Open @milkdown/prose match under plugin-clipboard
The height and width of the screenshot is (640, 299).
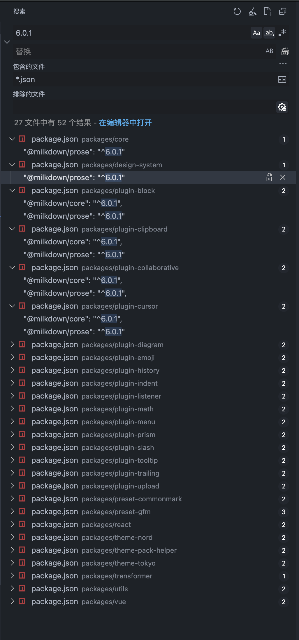[74, 255]
